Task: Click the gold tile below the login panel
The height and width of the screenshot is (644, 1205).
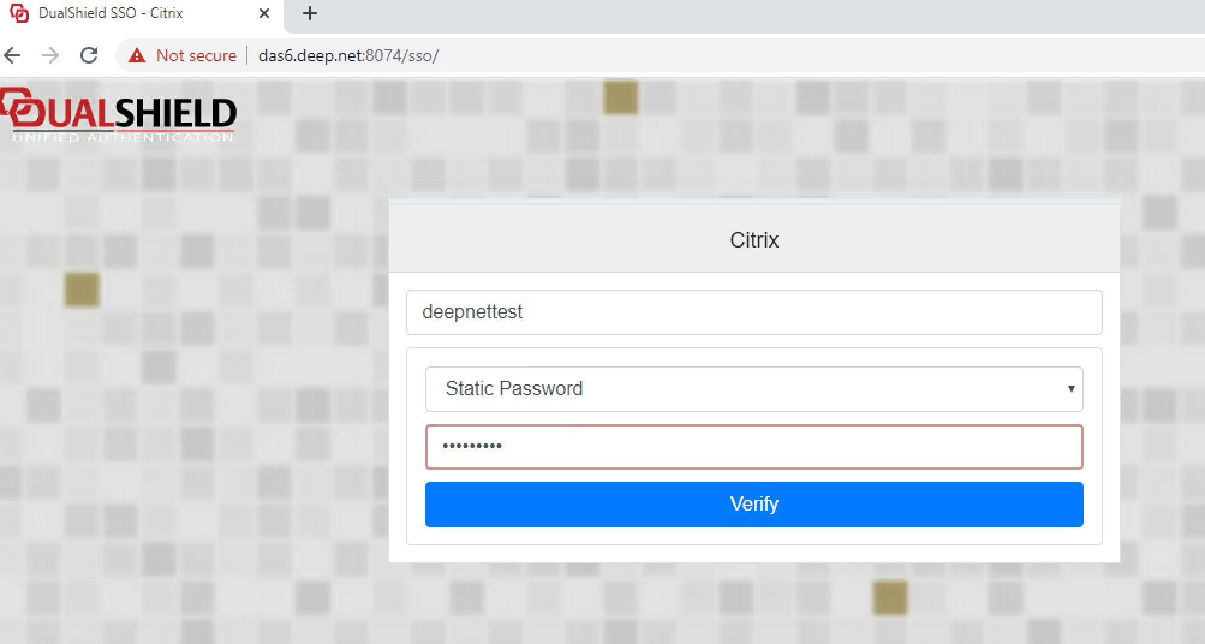Action: coord(890,597)
